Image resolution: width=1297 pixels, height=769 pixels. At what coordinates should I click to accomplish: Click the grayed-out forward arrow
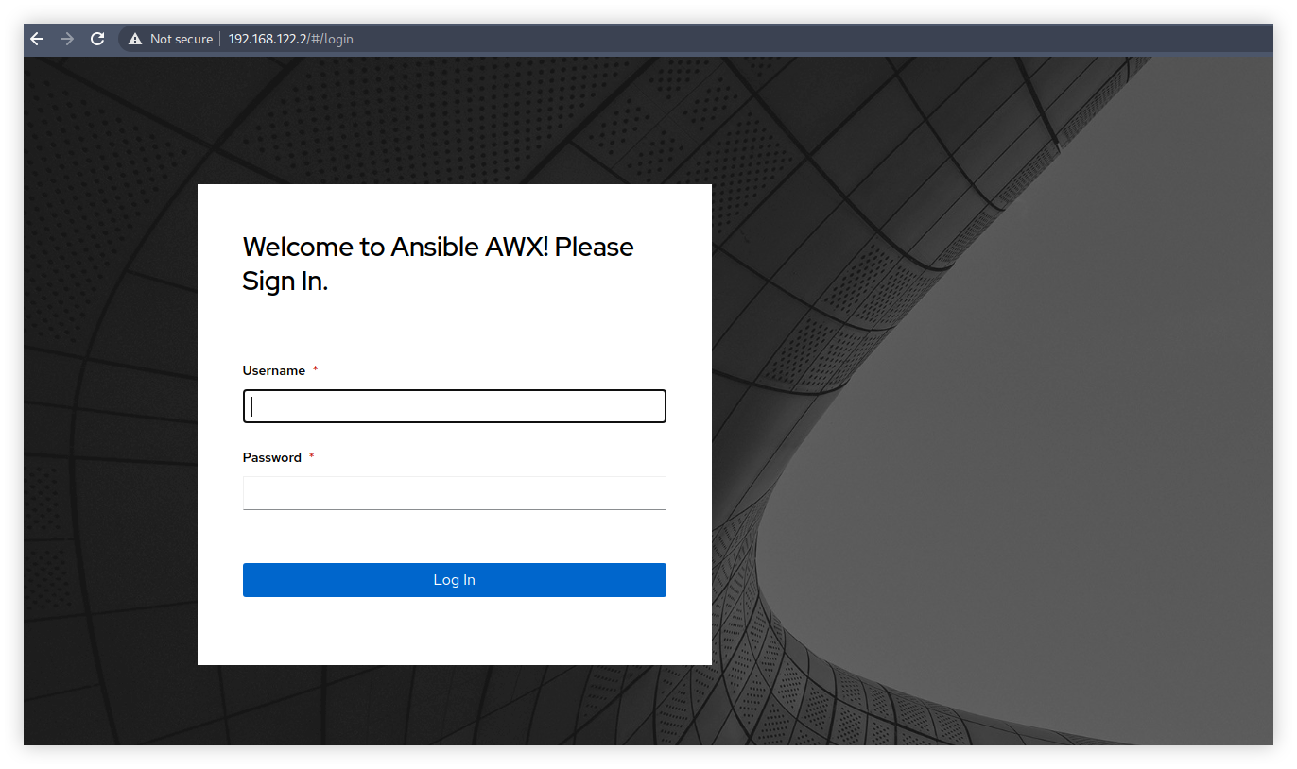point(66,38)
